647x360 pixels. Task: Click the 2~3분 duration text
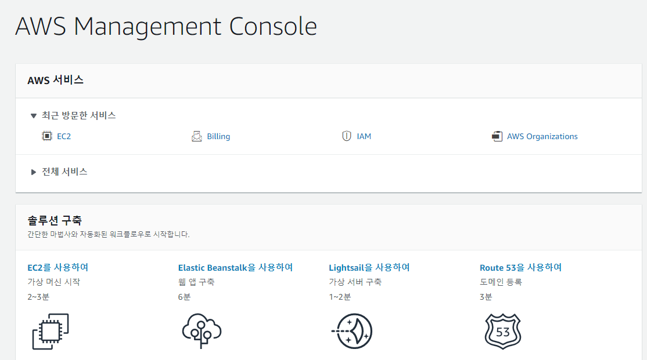(38, 297)
